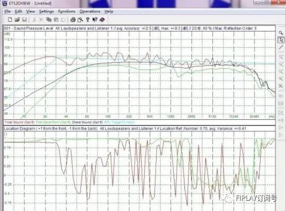Click the Direct Sound legend label
This screenshot has width=286, height=211.
tap(88, 122)
